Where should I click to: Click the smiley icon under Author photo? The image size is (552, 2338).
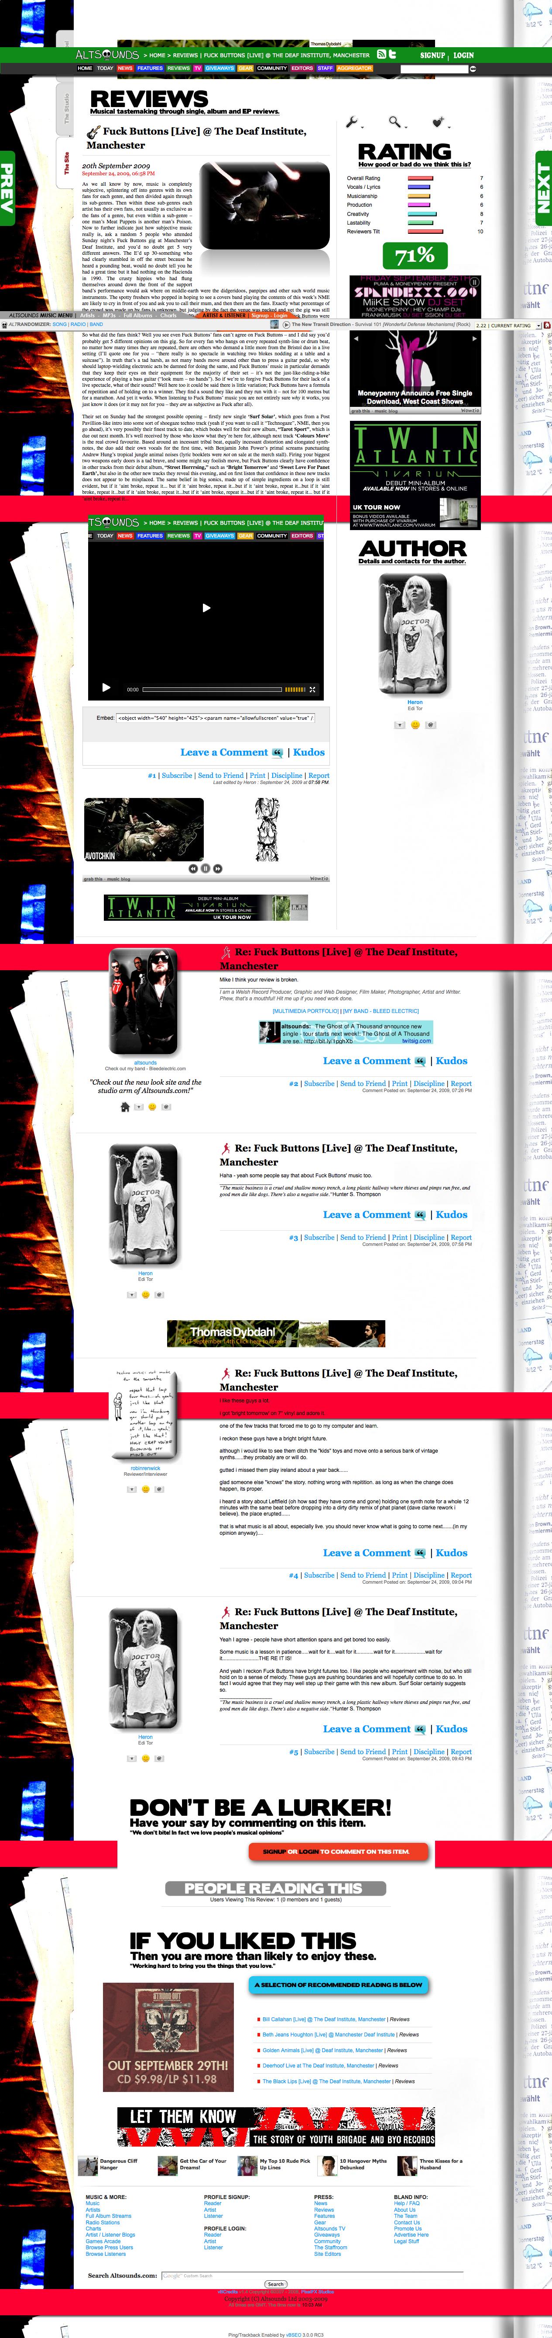(415, 724)
